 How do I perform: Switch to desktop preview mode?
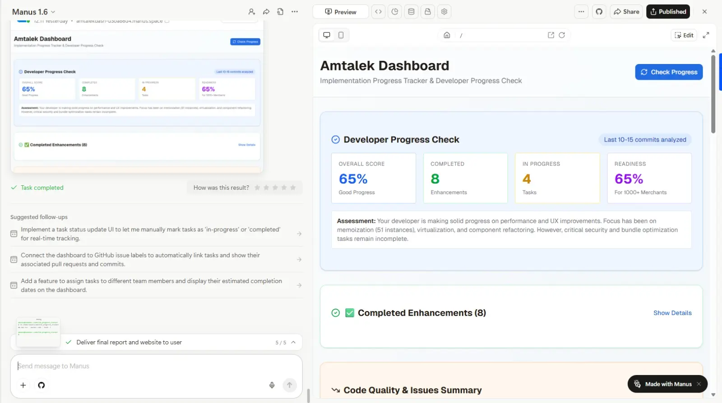(x=327, y=35)
